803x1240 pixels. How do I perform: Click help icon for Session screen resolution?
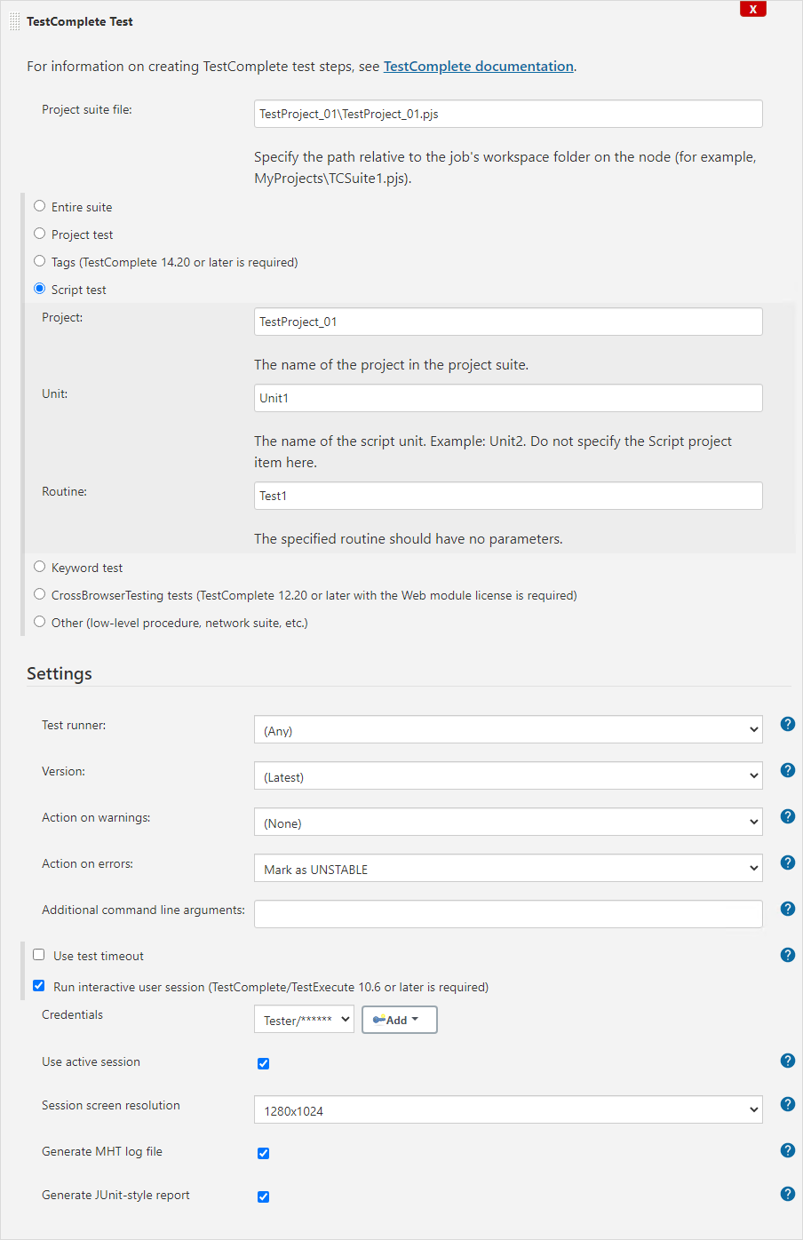[787, 1104]
